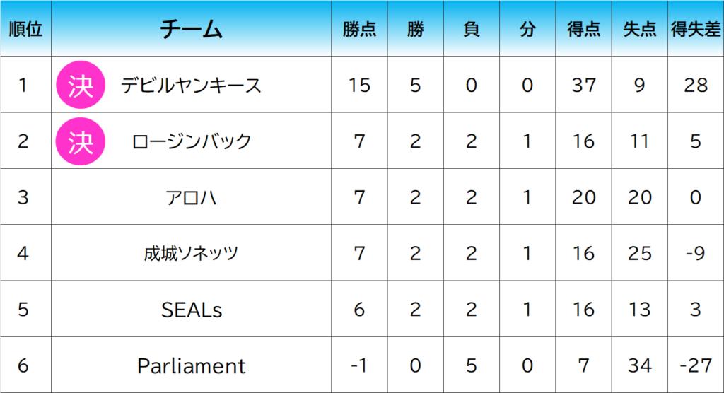
Task: Click the 順位 column header
Action: click(x=25, y=30)
